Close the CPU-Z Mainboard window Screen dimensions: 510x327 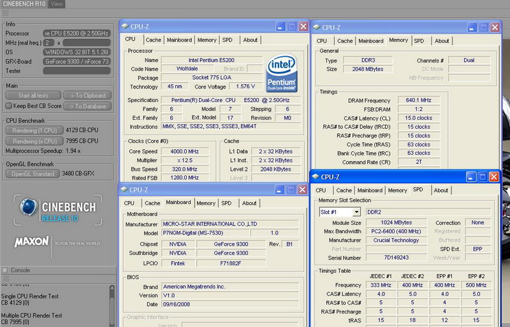[302, 189]
